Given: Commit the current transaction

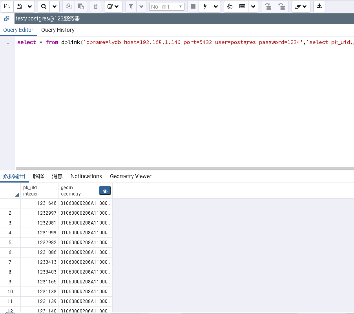Looking at the screenshot, I should pos(268,6).
